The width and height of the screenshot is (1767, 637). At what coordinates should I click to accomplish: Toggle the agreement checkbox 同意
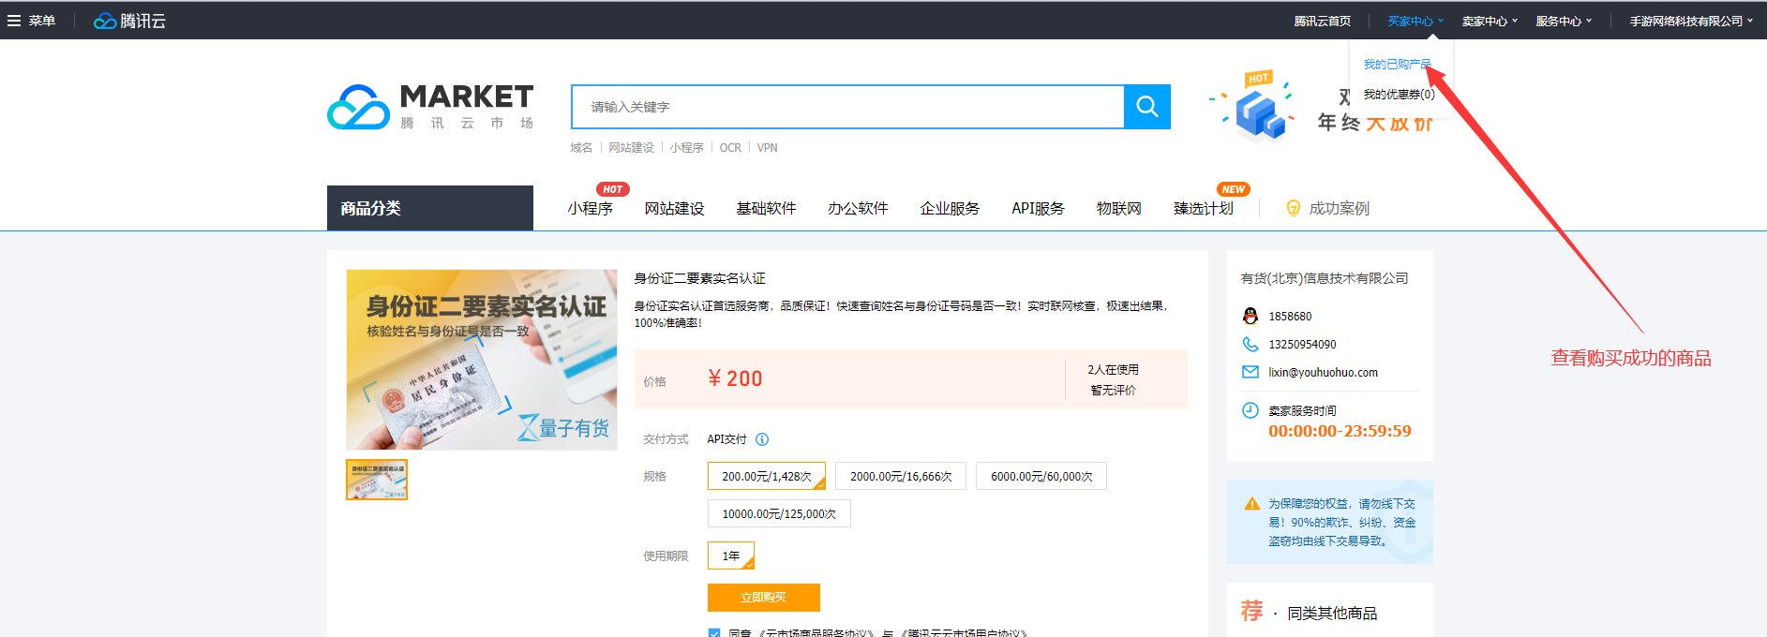click(714, 632)
